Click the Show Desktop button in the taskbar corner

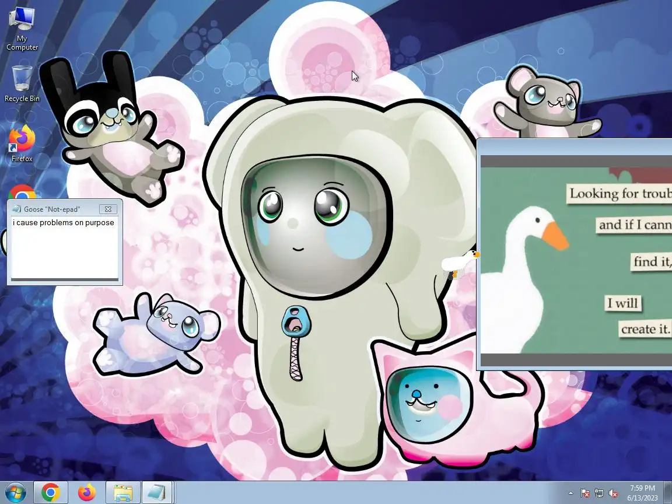tap(668, 493)
